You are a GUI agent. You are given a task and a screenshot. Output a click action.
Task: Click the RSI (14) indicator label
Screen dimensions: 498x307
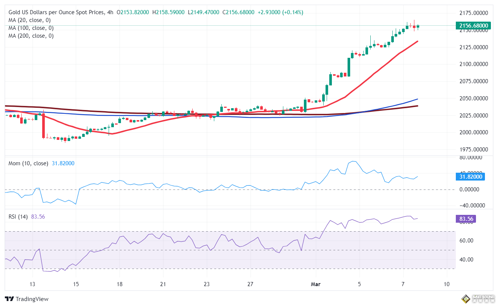[x=20, y=217]
